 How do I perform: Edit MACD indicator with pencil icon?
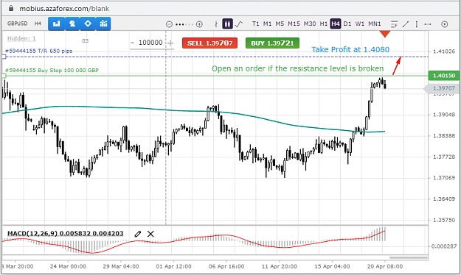tap(138, 234)
